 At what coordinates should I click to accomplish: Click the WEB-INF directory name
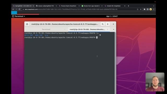39,35
